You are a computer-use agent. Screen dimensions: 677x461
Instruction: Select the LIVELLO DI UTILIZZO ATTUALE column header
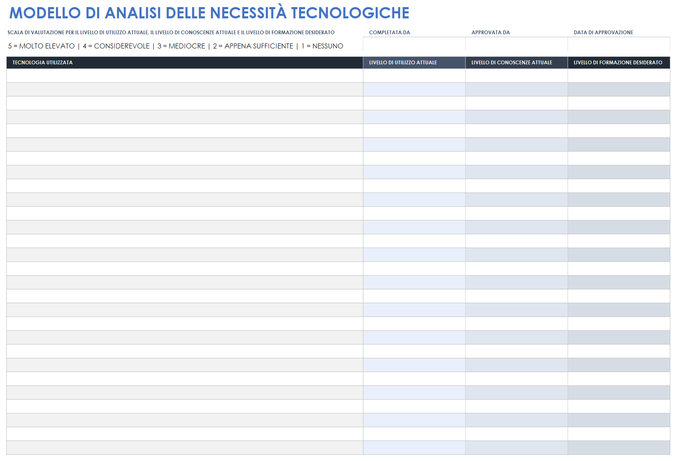pos(414,63)
